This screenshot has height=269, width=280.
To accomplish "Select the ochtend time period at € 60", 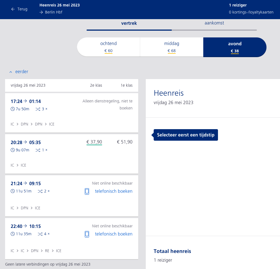I will click(x=108, y=47).
